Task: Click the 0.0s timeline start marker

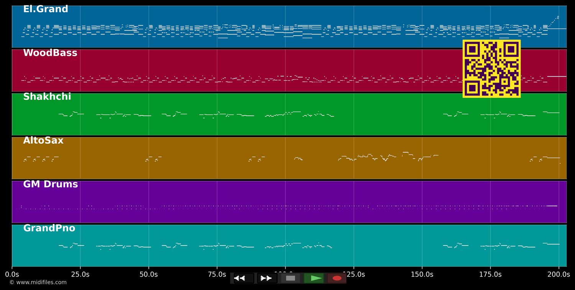Action: (12, 274)
